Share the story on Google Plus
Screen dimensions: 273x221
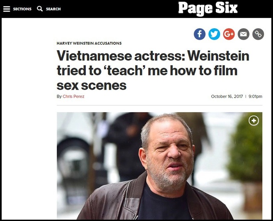(229, 34)
